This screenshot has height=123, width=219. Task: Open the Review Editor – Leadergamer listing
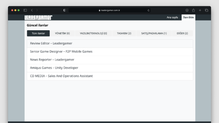[110, 44]
